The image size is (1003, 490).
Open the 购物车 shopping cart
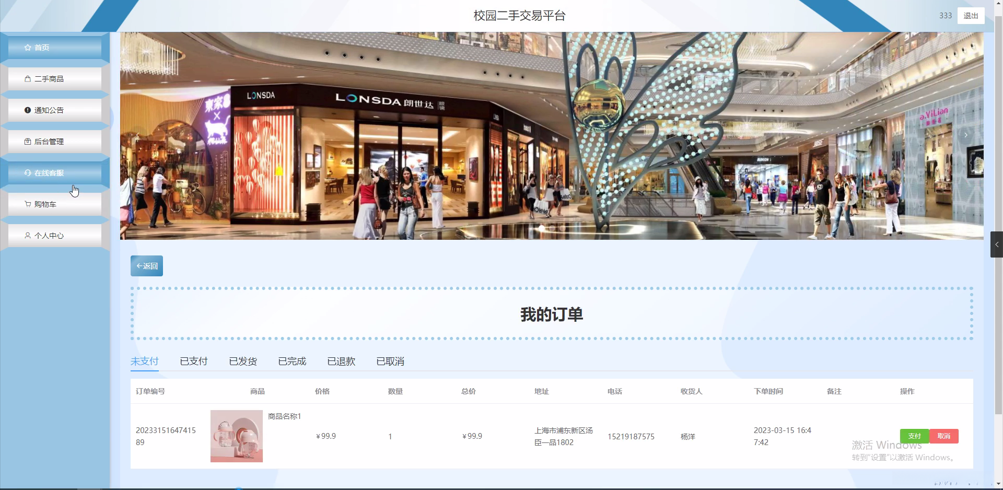[55, 204]
